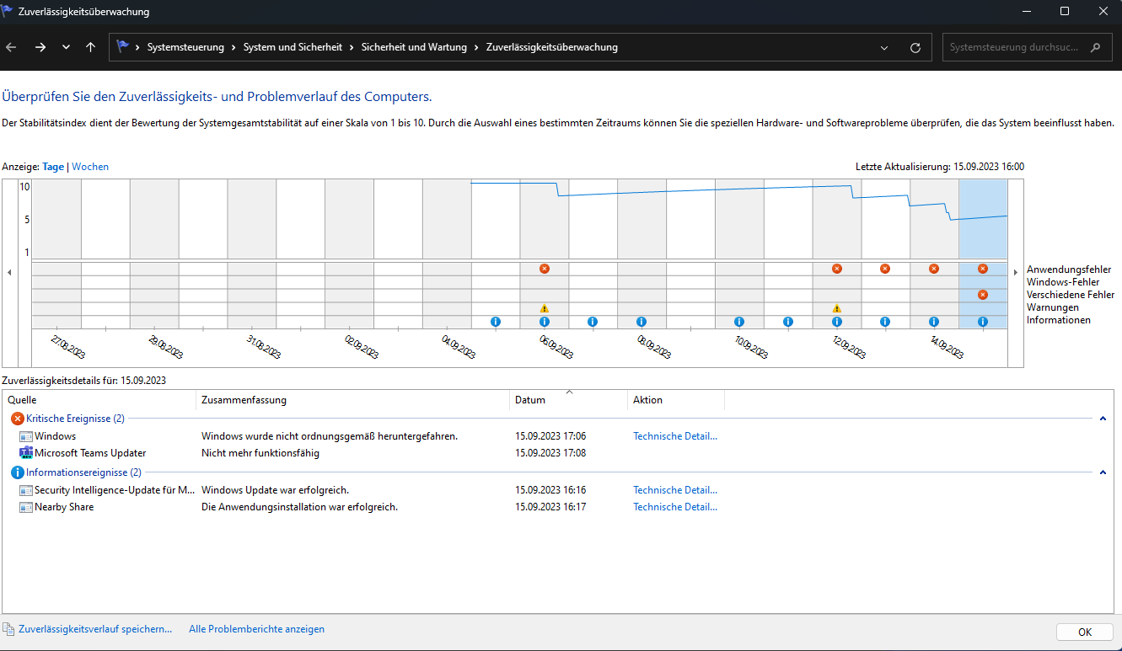
Task: Click information icon for 14.09.2023
Action: point(934,322)
